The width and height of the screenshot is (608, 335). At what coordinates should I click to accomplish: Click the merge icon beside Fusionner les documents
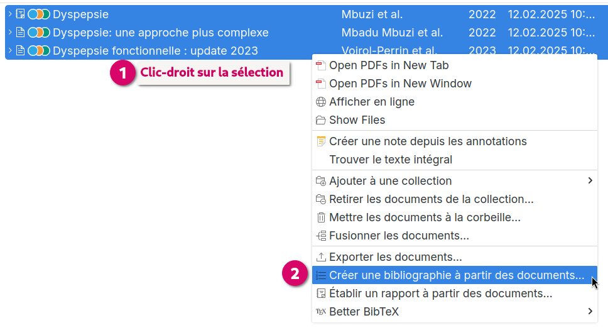point(321,236)
